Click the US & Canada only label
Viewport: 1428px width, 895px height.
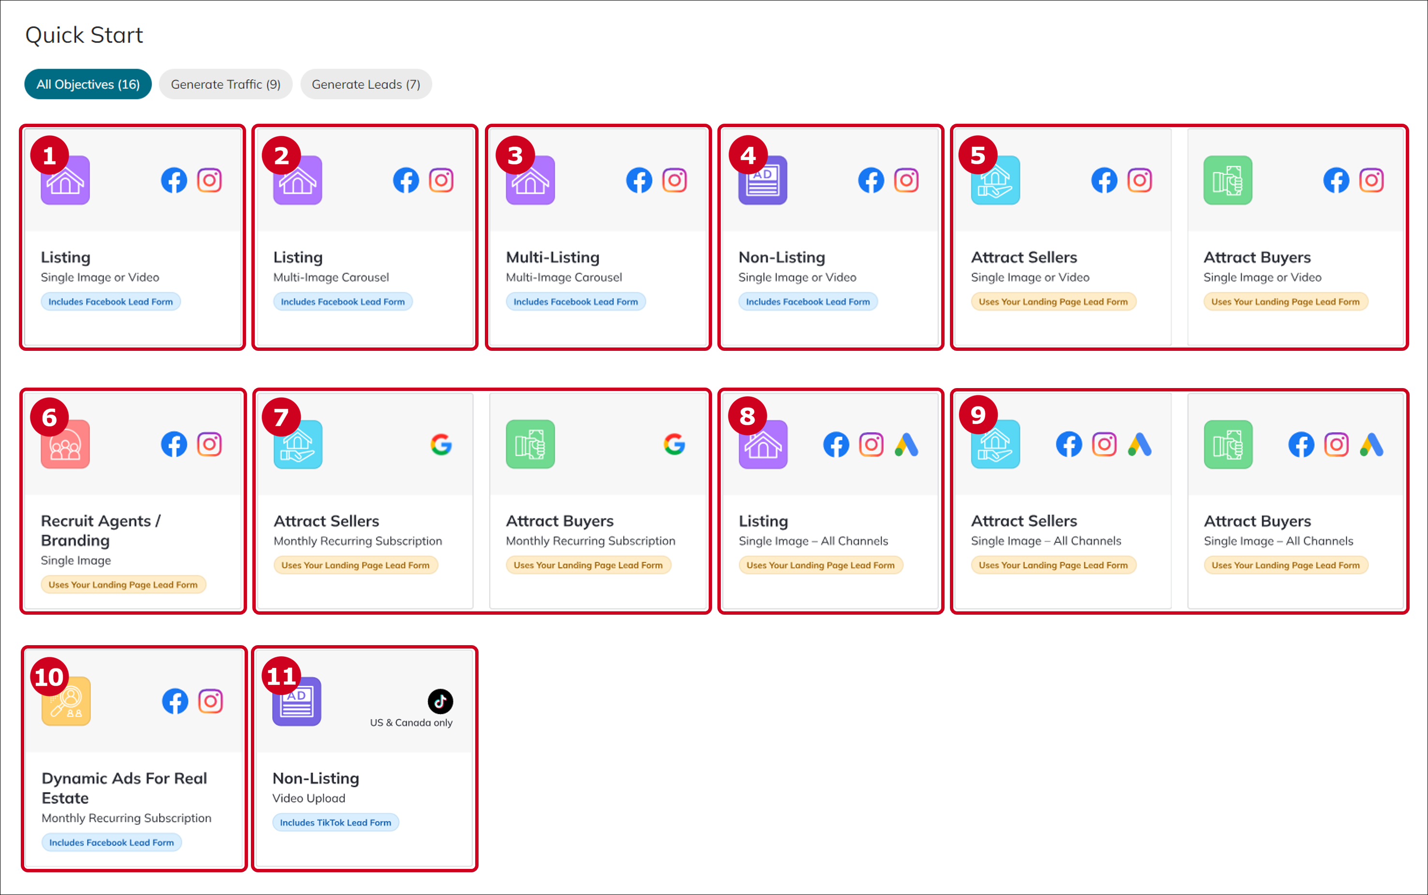point(411,722)
